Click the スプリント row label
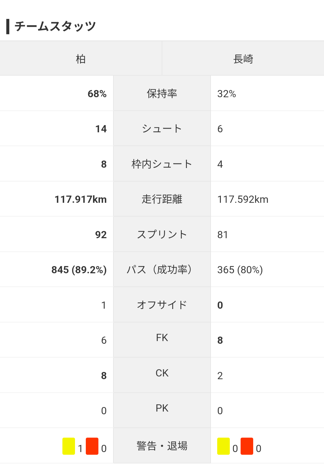 tap(162, 235)
